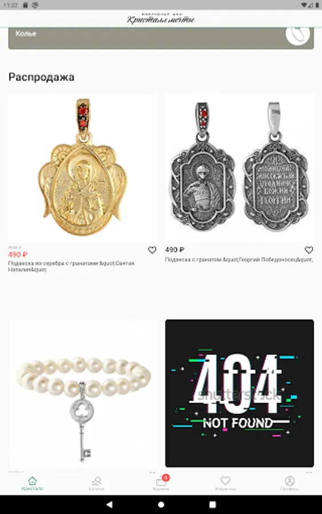Tap the Android recent apps square button
This screenshot has height=514, width=322.
point(212,504)
